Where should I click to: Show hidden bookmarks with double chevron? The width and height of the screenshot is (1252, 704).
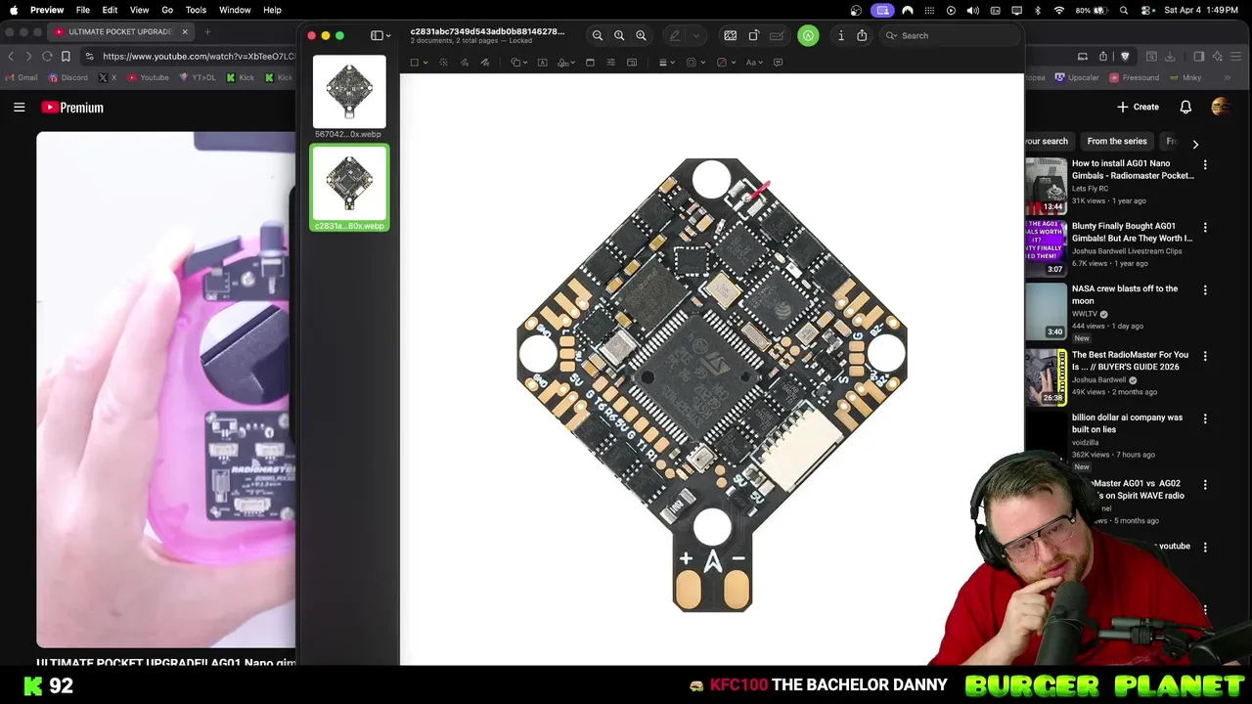(1227, 77)
